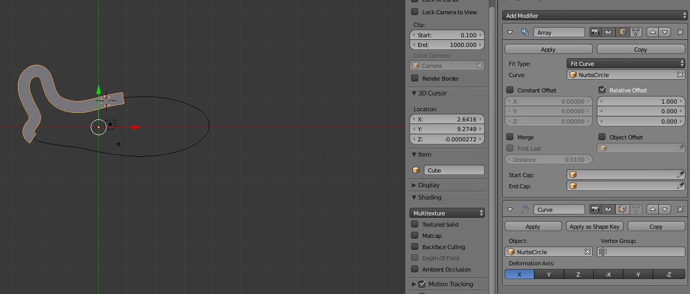Collapse the Shading panel
Screen dimensions: 690x294
click(414, 198)
